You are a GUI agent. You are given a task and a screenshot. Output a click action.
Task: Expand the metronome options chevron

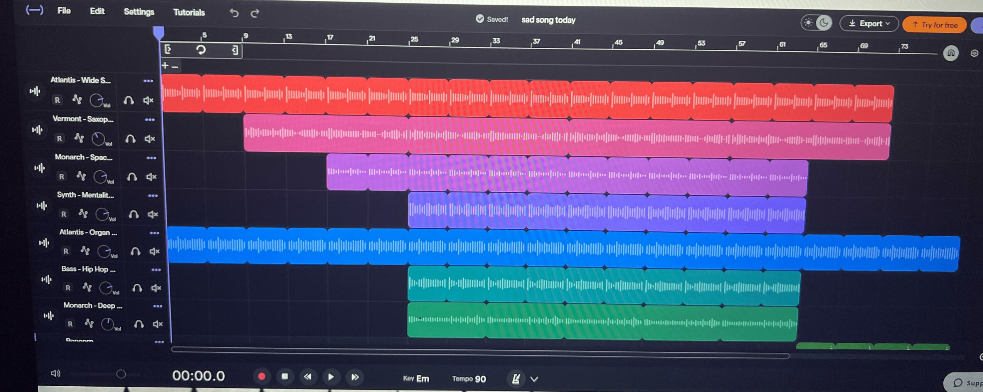tap(534, 379)
